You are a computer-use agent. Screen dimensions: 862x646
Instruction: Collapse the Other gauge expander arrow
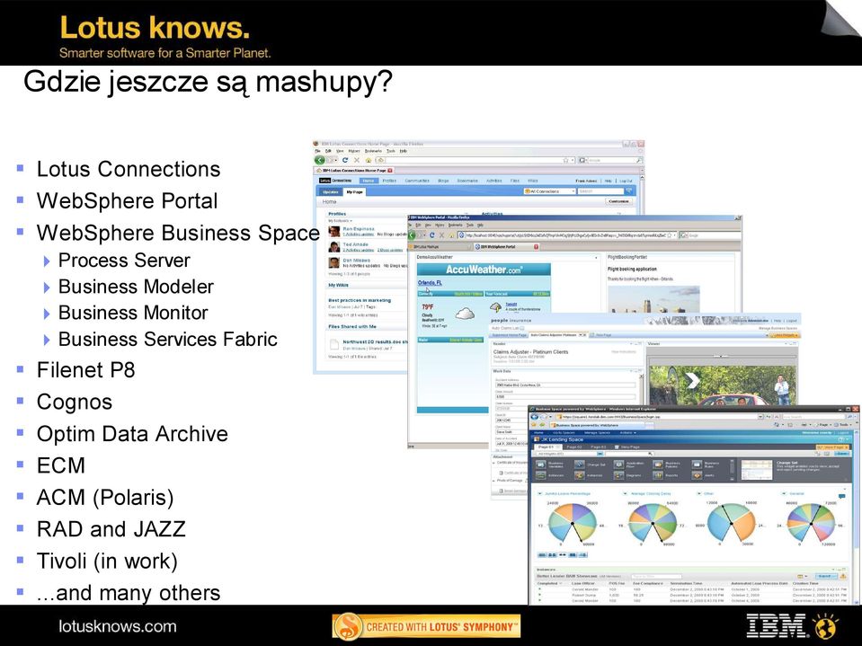tap(699, 493)
